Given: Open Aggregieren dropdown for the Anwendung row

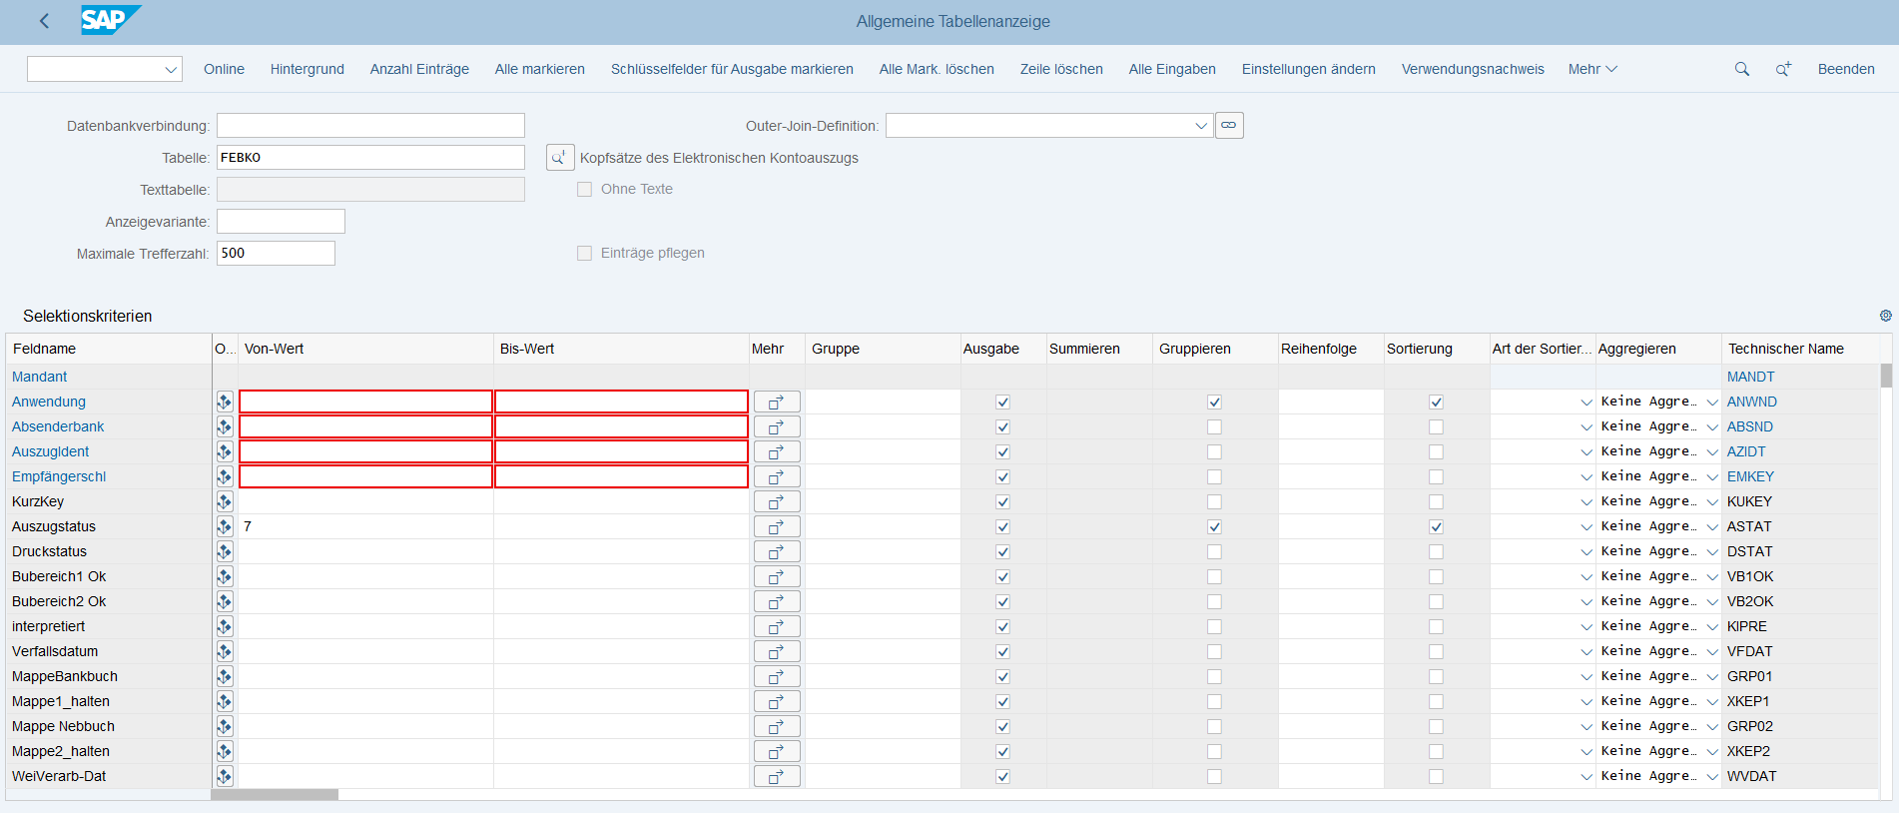Looking at the screenshot, I should point(1712,402).
